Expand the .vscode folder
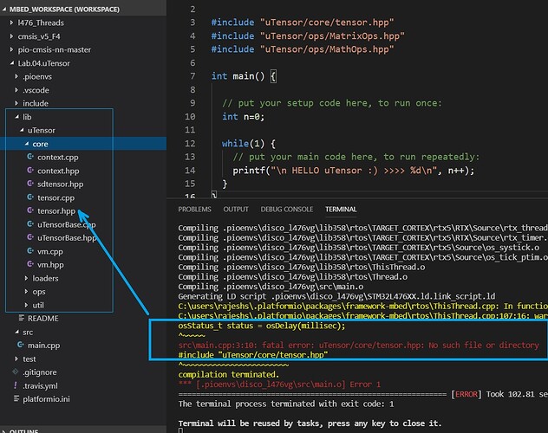The image size is (548, 433). click(x=16, y=90)
